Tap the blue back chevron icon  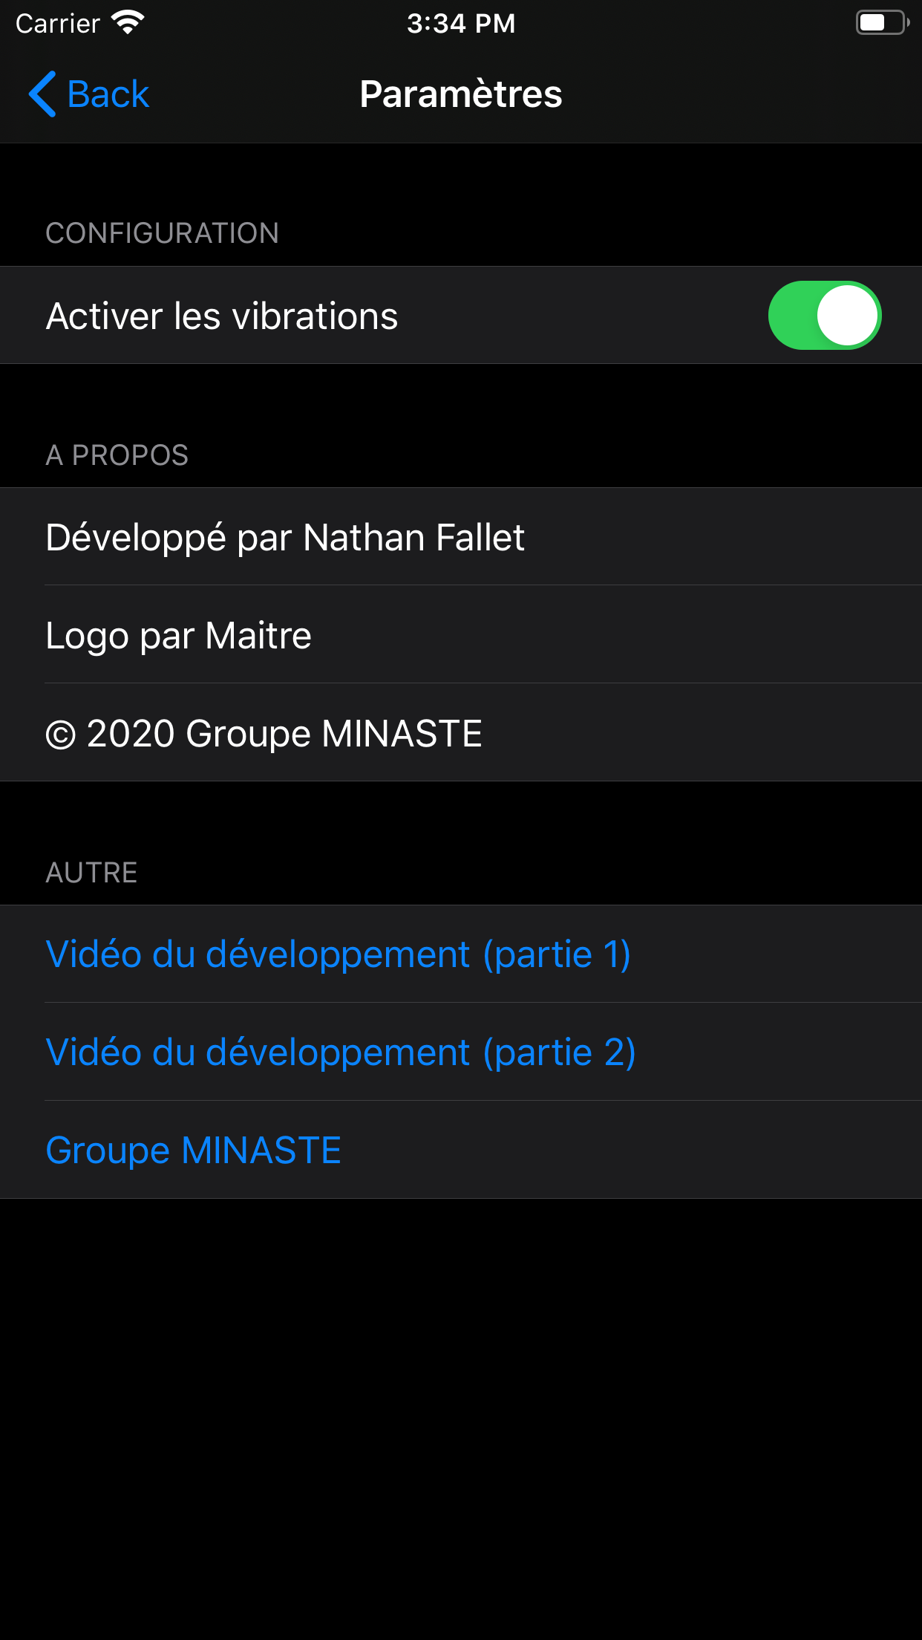tap(42, 94)
